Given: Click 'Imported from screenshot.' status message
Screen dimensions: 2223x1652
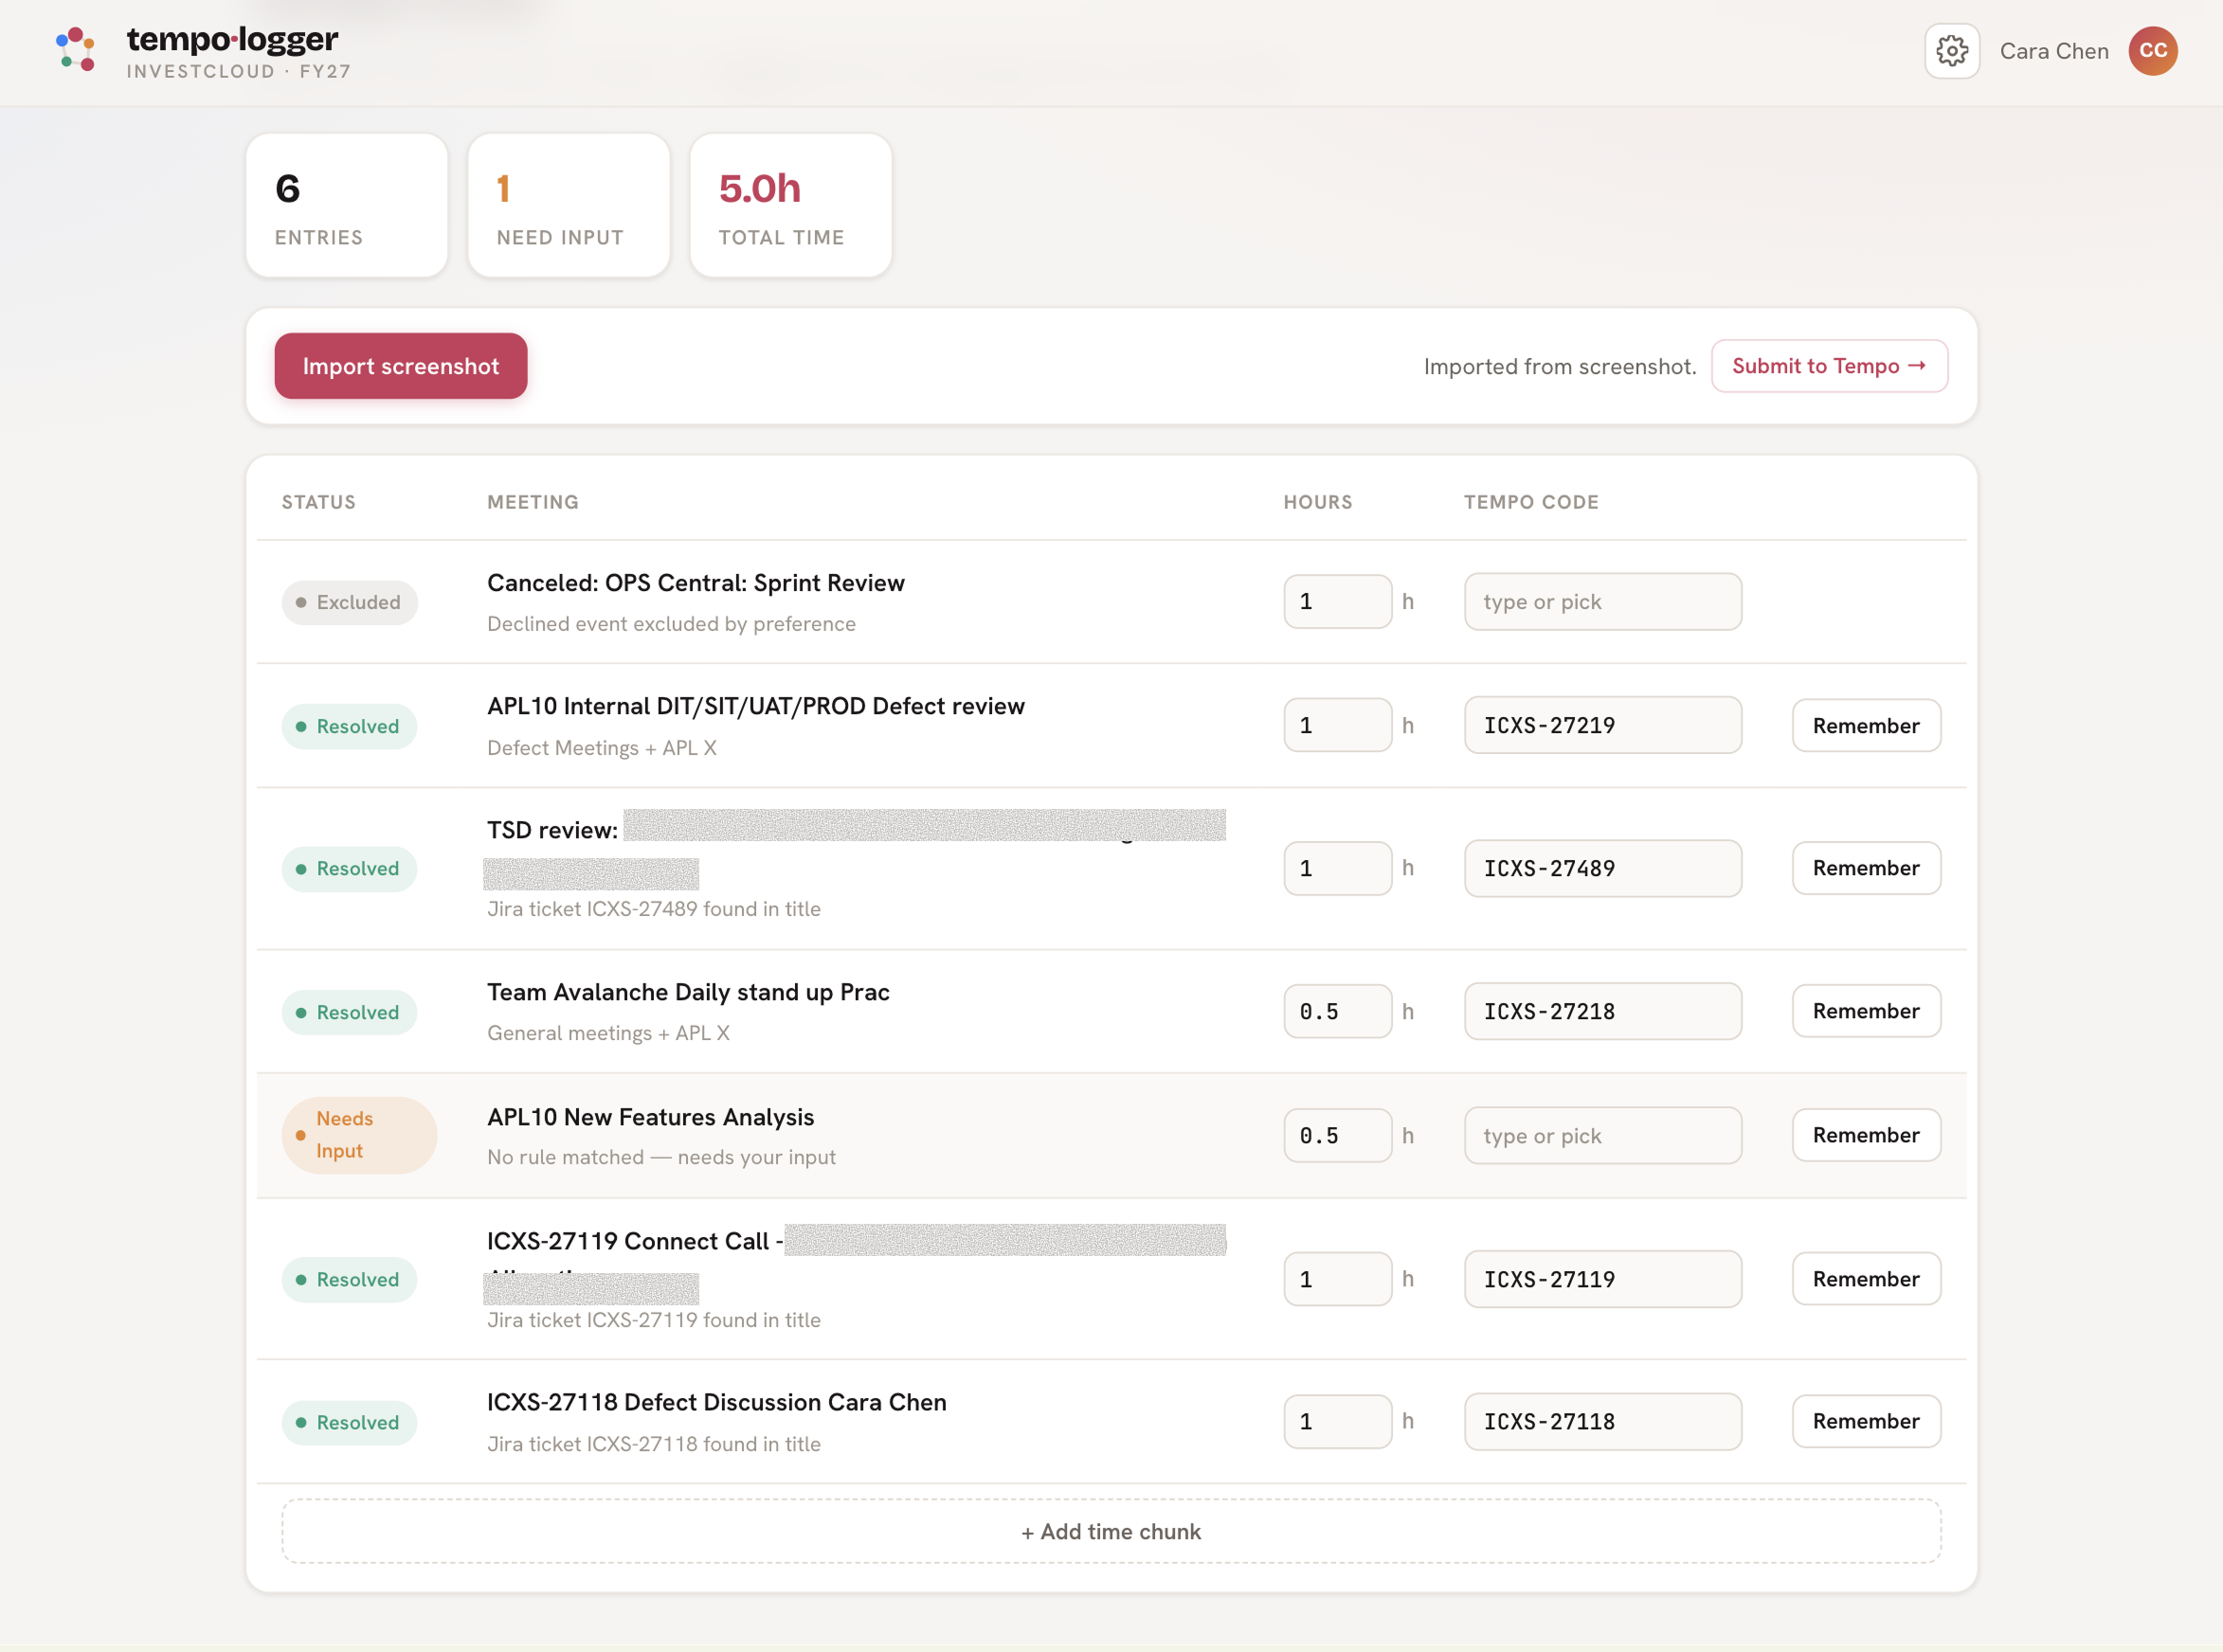Looking at the screenshot, I should point(1559,367).
